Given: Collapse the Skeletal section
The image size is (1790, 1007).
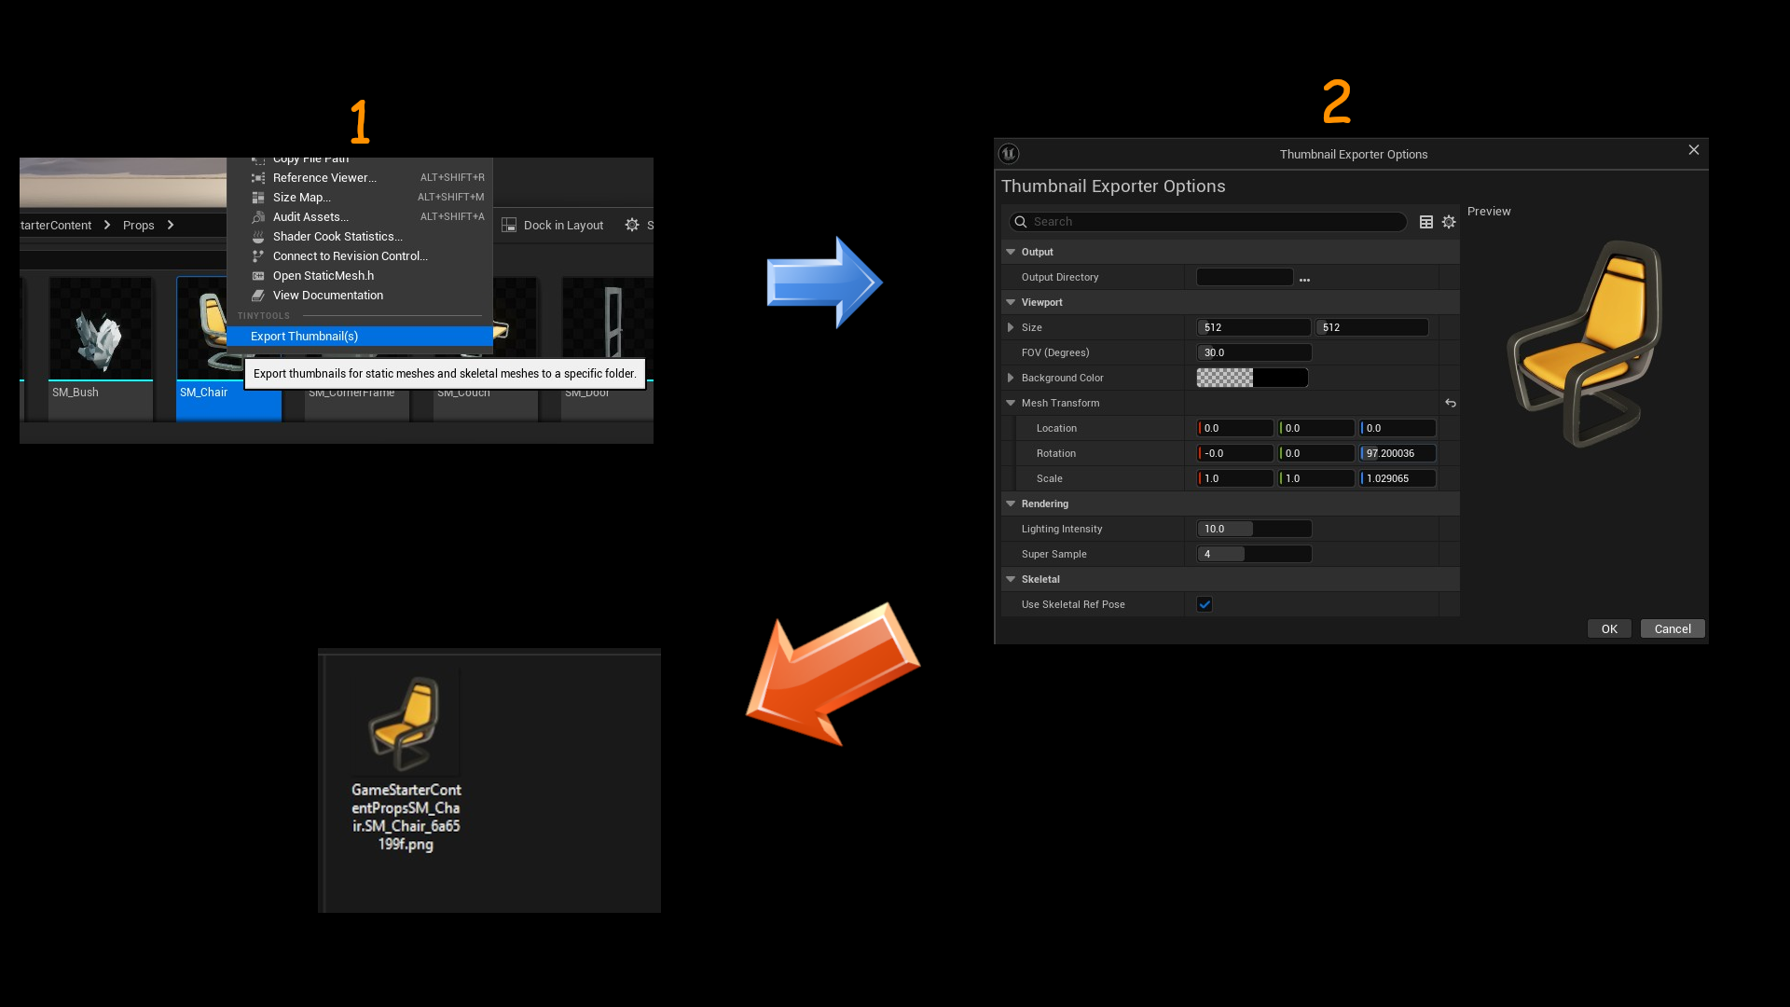Looking at the screenshot, I should tap(1011, 580).
